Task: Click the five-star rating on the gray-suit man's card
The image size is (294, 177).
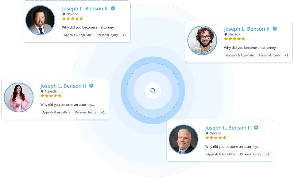Action: coord(72,18)
